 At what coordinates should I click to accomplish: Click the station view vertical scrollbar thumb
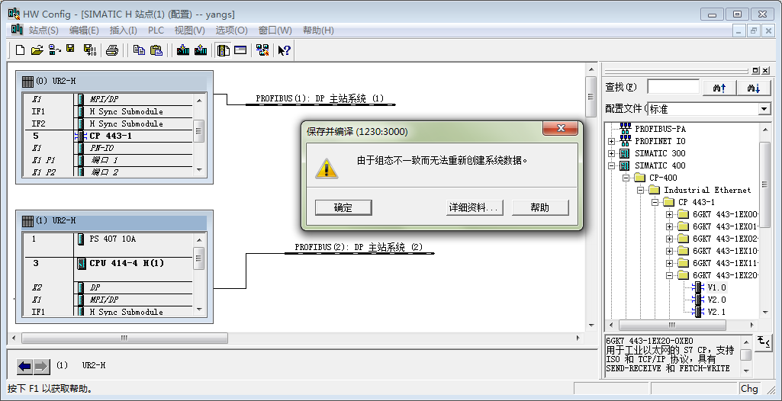(591, 97)
